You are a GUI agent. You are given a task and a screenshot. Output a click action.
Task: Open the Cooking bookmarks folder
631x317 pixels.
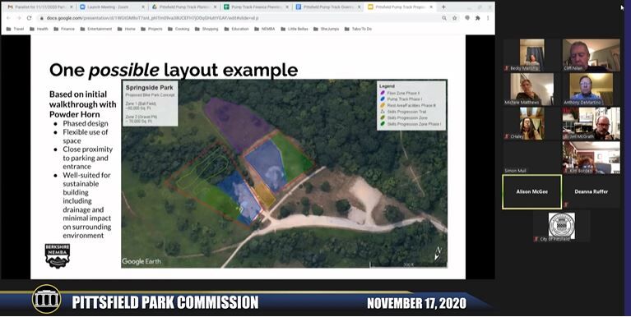tap(179, 29)
